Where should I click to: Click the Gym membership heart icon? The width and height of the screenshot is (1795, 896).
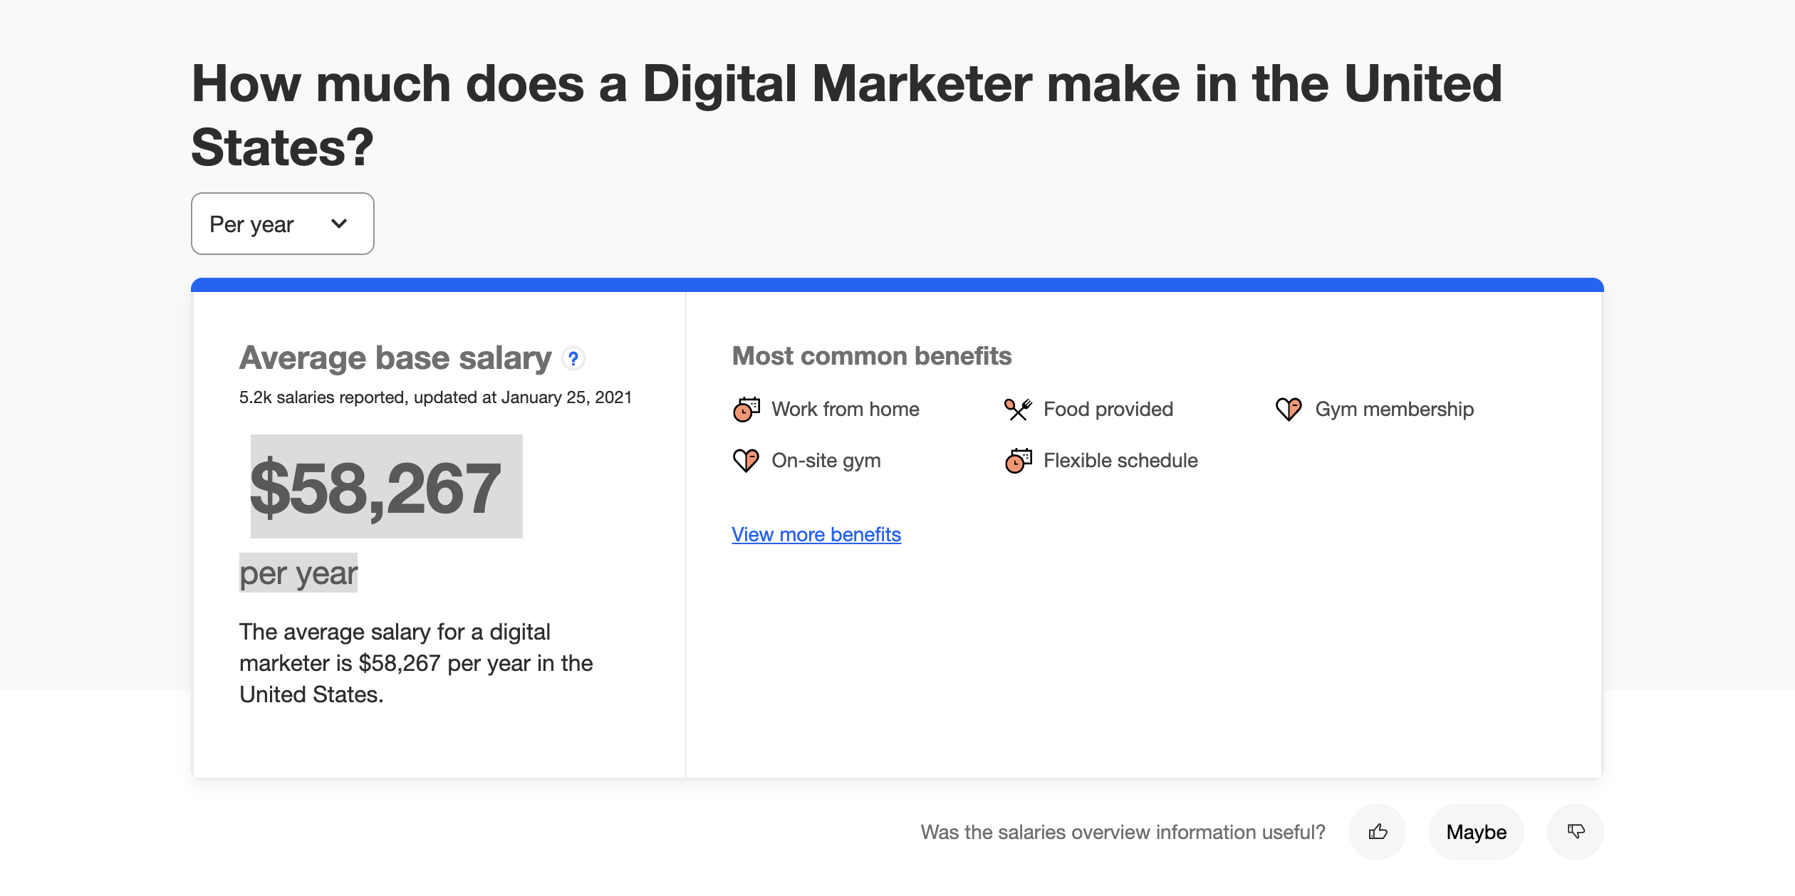coord(1289,410)
